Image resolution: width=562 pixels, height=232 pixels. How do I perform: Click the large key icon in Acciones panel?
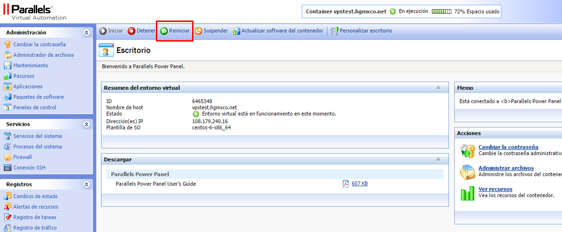tap(467, 151)
